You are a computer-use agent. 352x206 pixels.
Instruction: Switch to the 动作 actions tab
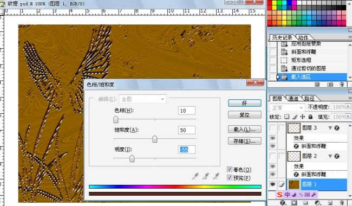pyautogui.click(x=303, y=37)
